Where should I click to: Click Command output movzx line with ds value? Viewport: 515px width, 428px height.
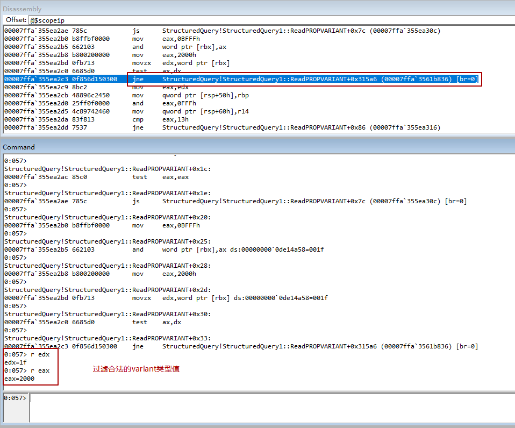pos(166,298)
